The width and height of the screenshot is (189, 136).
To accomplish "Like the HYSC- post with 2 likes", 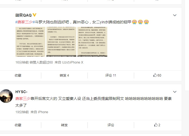I will pyautogui.click(x=157, y=125).
